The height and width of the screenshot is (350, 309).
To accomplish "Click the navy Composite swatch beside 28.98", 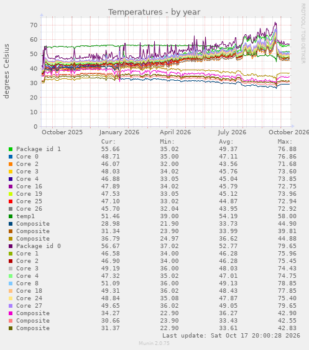I will pos(11,224).
